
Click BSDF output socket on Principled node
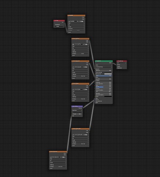[x=113, y=63]
